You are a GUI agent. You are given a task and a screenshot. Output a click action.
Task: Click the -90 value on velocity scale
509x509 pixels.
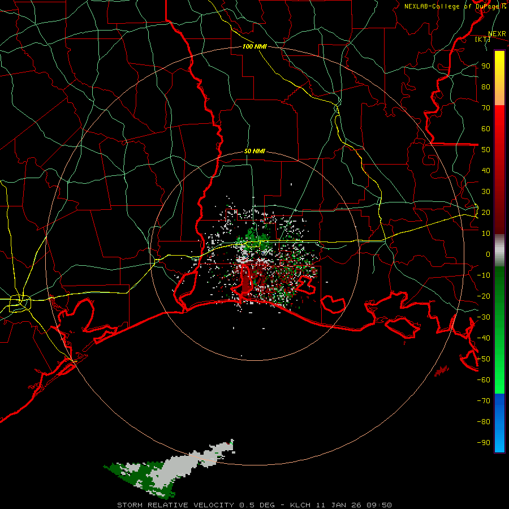[484, 443]
